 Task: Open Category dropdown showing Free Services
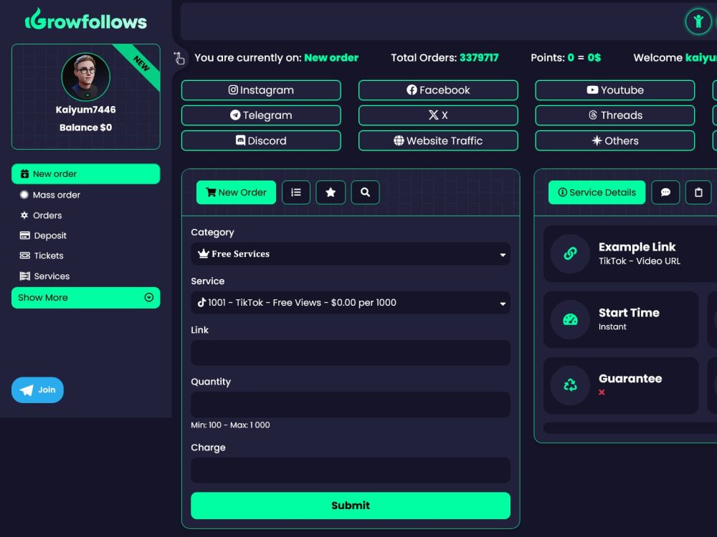351,254
